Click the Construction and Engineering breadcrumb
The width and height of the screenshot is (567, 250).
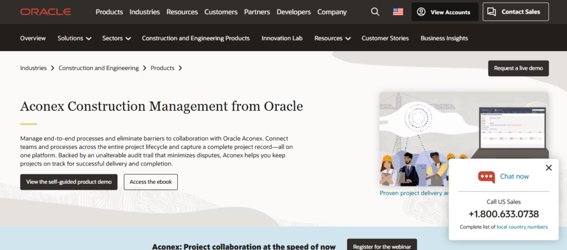[99, 68]
